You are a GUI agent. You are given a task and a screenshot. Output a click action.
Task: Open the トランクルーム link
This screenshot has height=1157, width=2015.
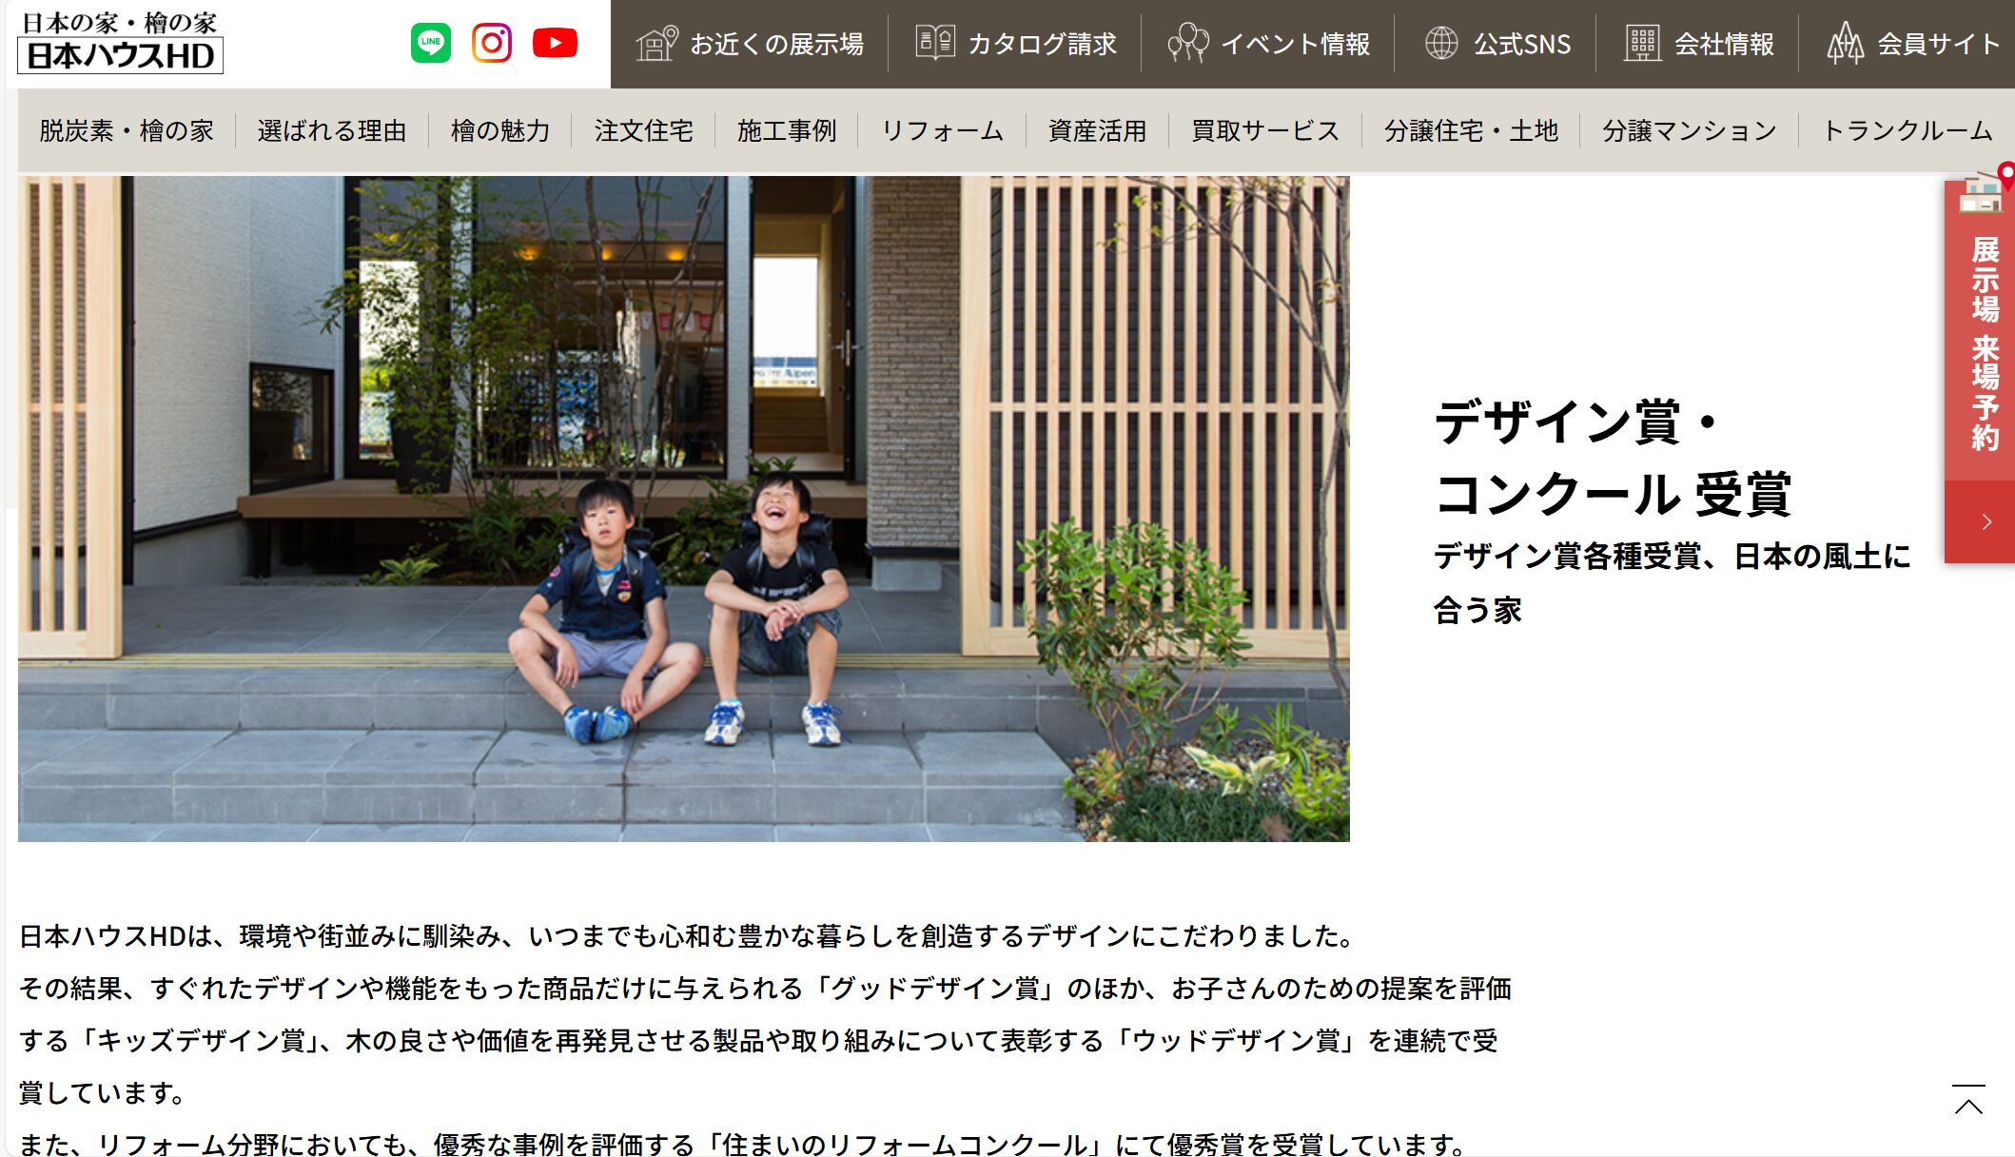click(x=1907, y=130)
